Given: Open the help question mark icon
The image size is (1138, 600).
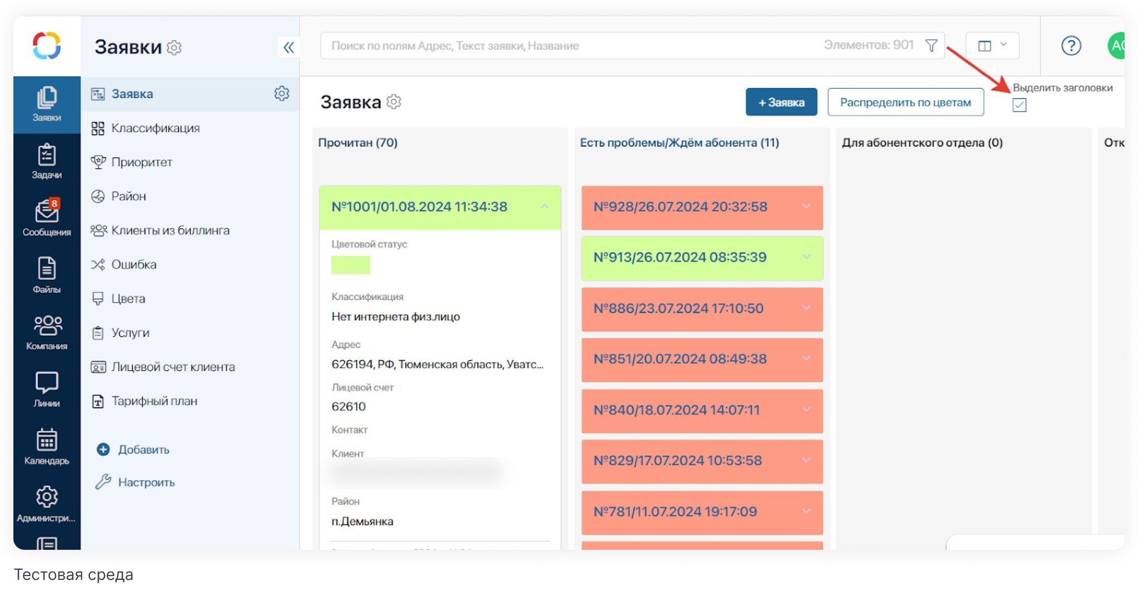Looking at the screenshot, I should 1071,46.
